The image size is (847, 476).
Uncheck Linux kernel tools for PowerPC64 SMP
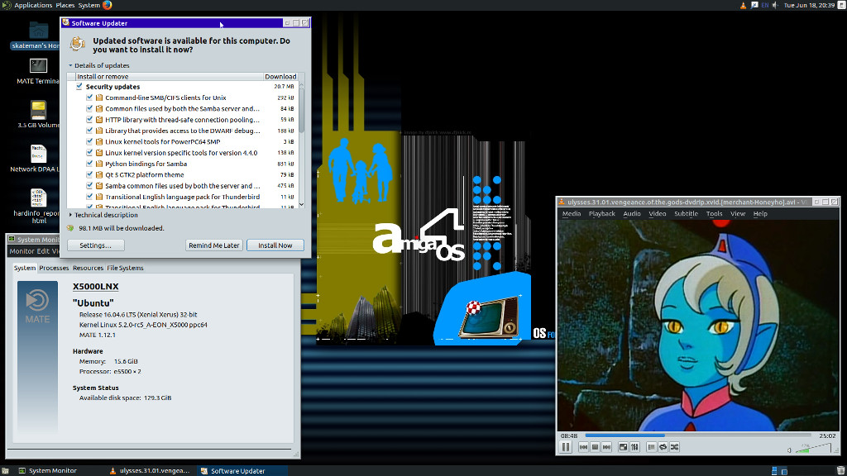coord(89,141)
